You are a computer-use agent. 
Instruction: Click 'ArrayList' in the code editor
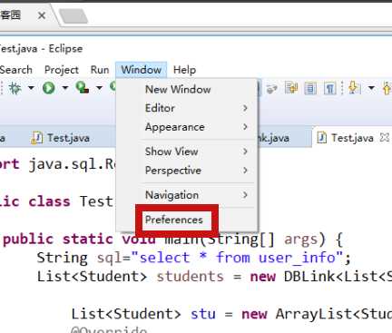pos(313,314)
